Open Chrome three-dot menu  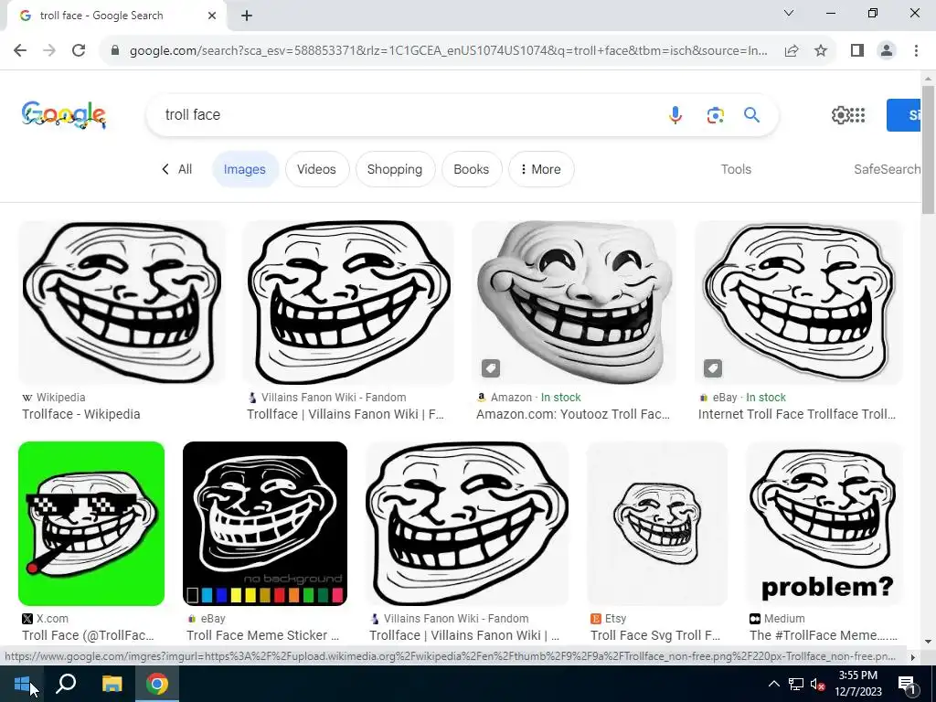coord(916,51)
